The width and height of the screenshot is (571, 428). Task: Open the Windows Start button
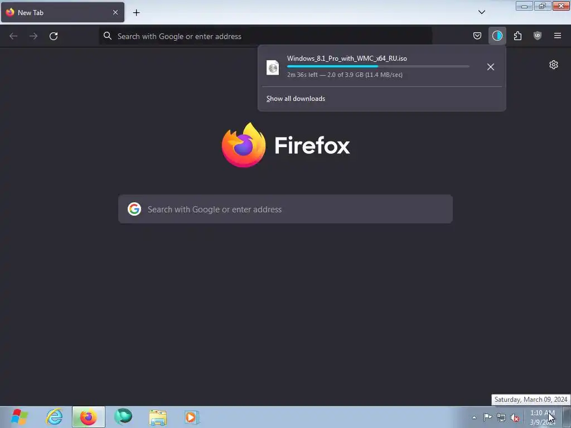pyautogui.click(x=20, y=417)
